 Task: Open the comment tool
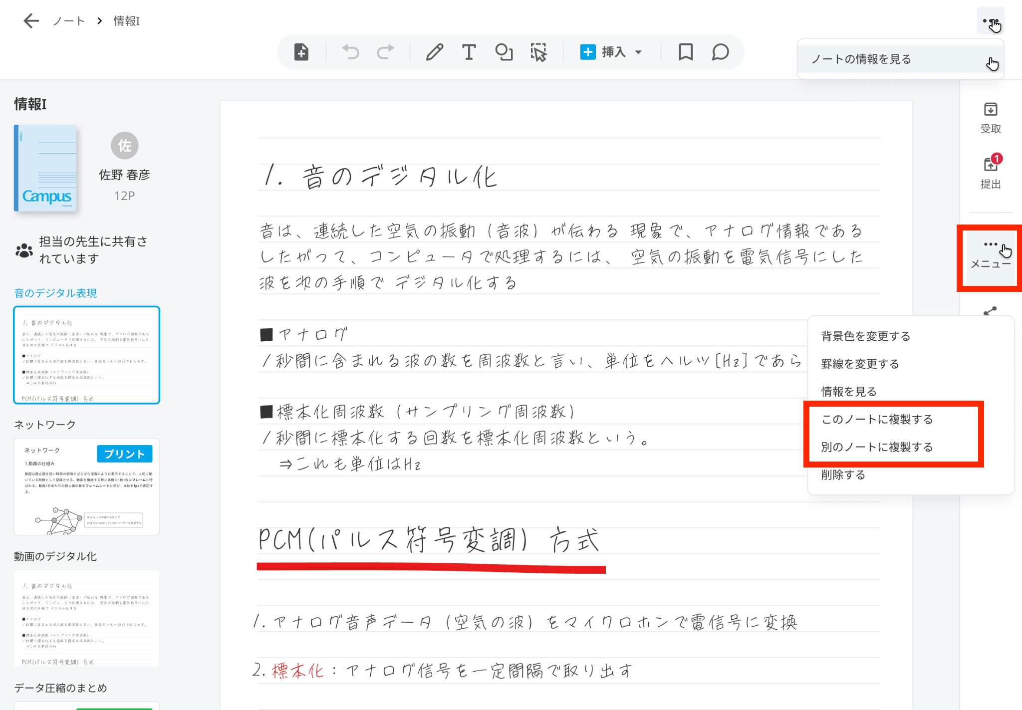point(720,52)
